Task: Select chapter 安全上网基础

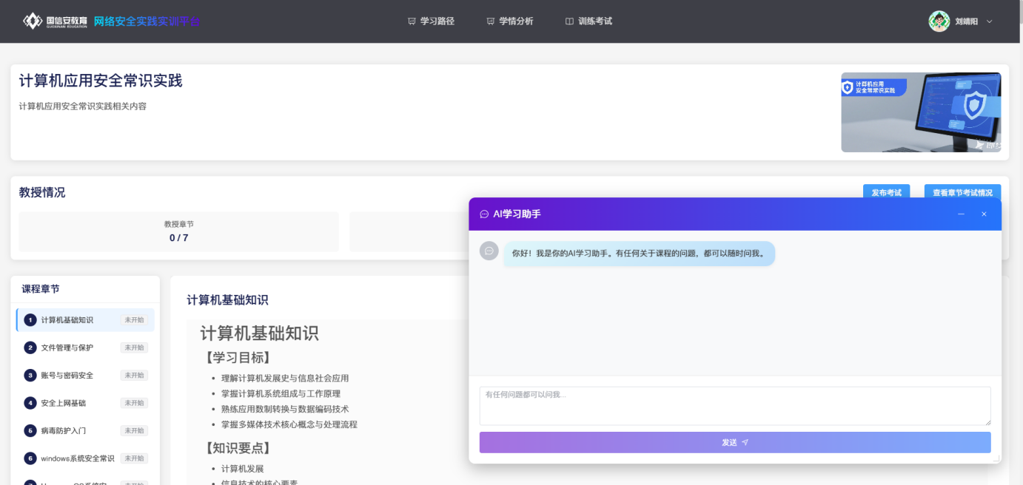Action: point(64,403)
